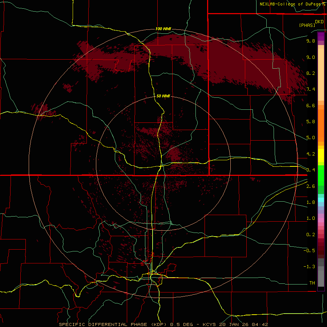327x327 pixels.
Task: Click the 8.2 scale value
Action: point(311,73)
